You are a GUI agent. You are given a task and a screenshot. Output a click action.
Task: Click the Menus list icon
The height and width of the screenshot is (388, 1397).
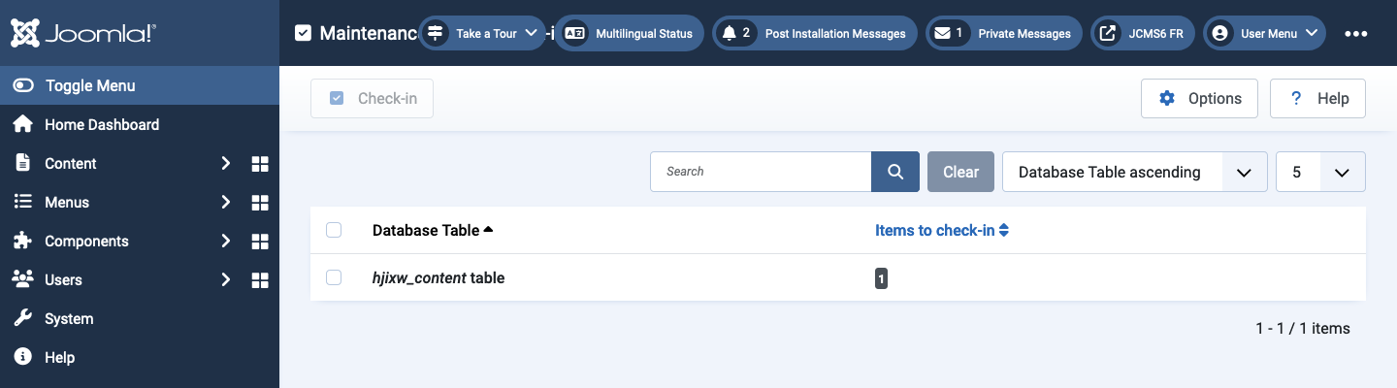(x=23, y=202)
